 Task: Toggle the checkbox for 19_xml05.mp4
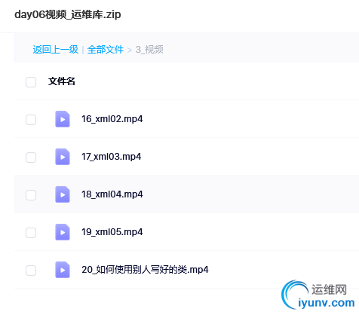tap(31, 233)
